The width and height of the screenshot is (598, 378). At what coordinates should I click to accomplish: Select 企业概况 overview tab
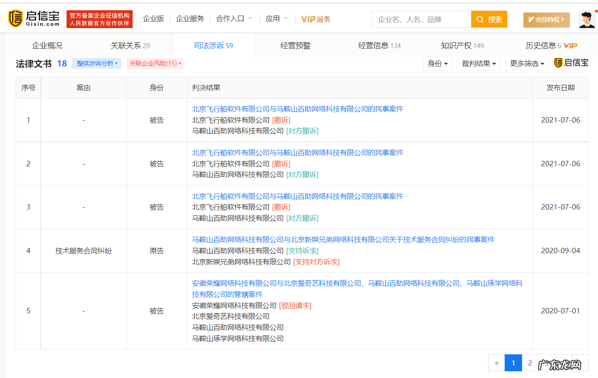47,45
